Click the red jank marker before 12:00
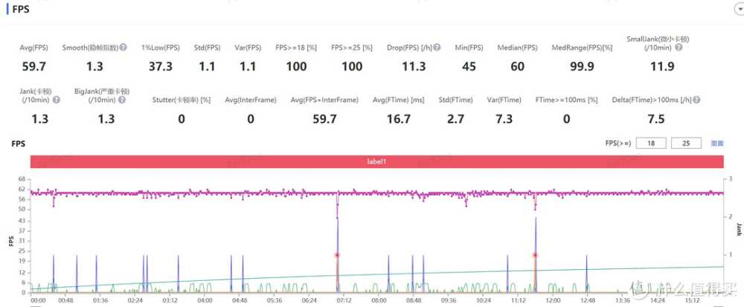This screenshot has height=307, width=744. [535, 255]
